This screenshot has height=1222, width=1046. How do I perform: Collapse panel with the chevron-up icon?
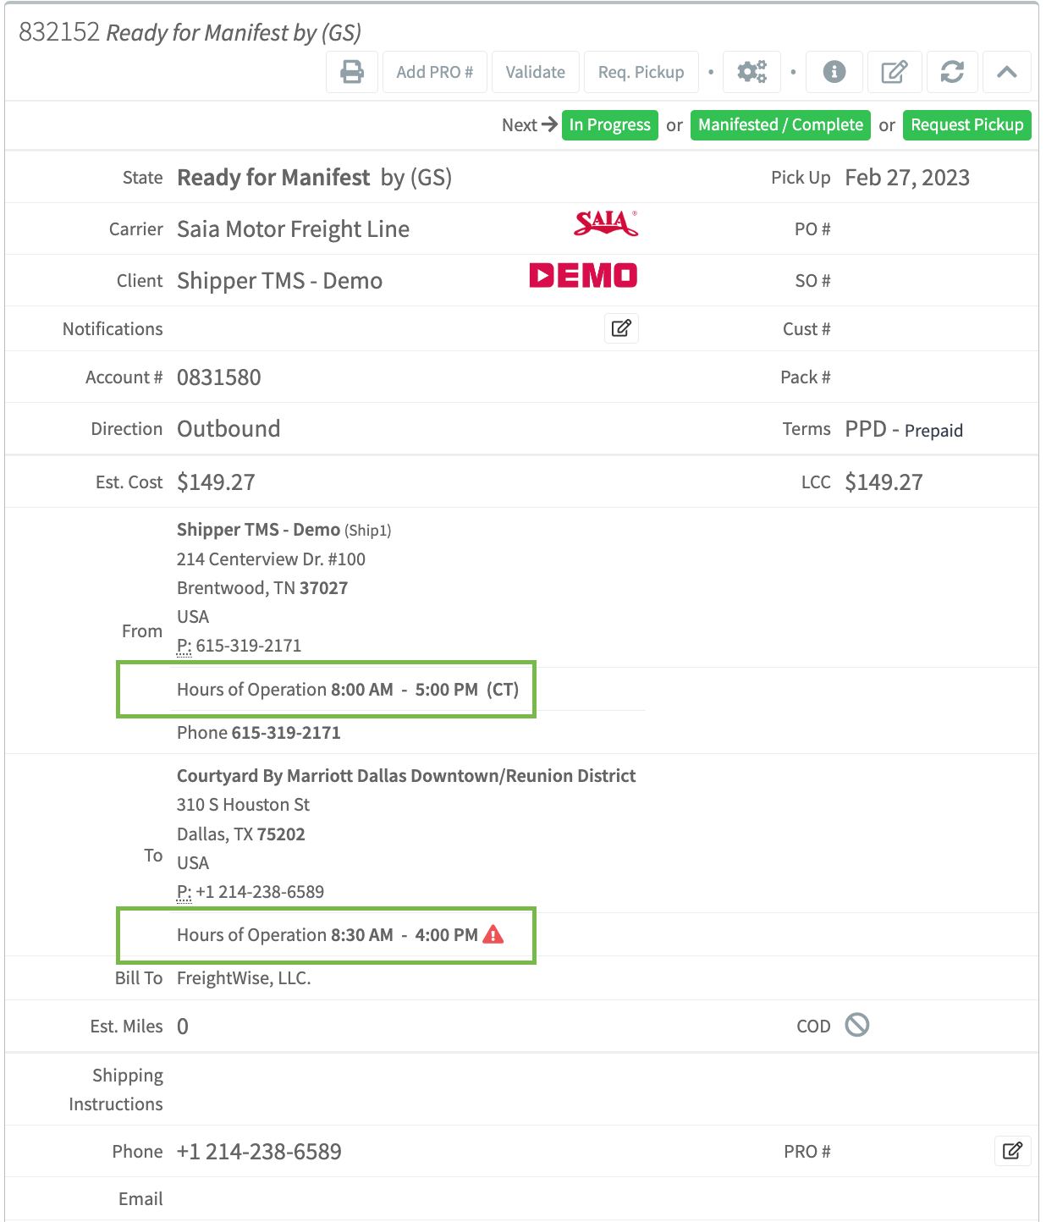pos(1006,72)
